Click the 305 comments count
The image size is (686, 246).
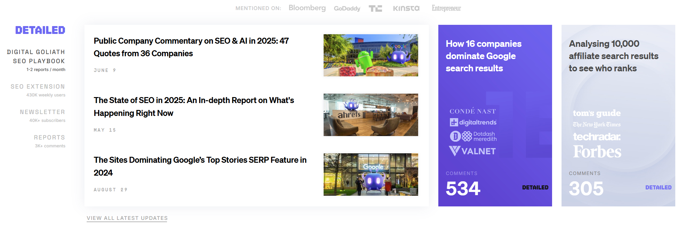(586, 189)
